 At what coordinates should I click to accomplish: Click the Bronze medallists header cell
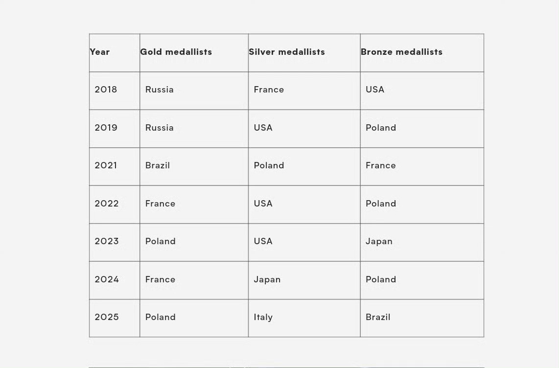(x=422, y=53)
